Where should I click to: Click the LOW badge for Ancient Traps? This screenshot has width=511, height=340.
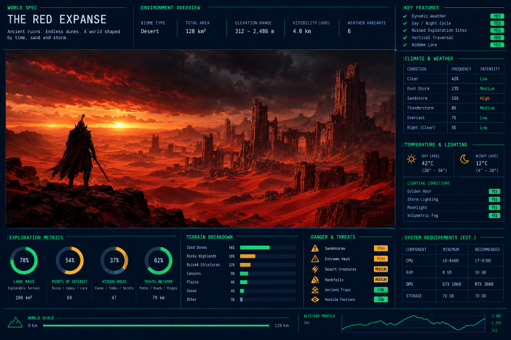[x=381, y=290]
